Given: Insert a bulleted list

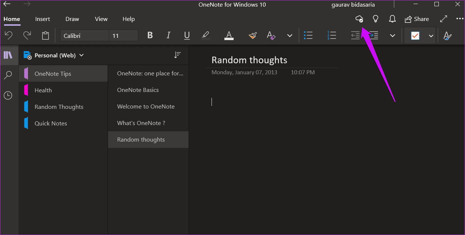Looking at the screenshot, I should pos(308,36).
